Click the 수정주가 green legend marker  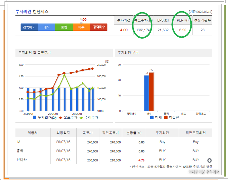[81, 118]
